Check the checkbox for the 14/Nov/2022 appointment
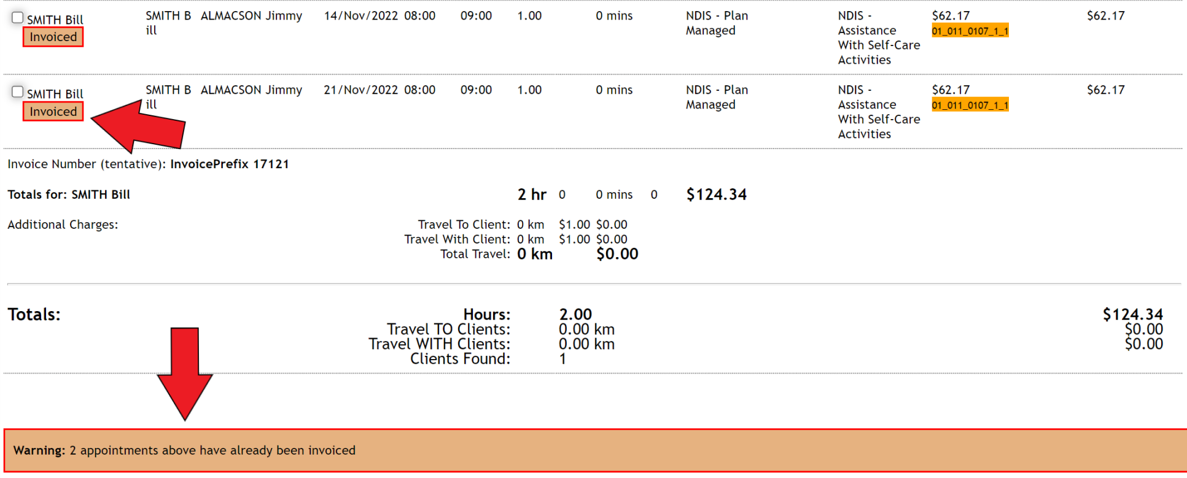Screen dimensions: 1187x478 click(17, 17)
